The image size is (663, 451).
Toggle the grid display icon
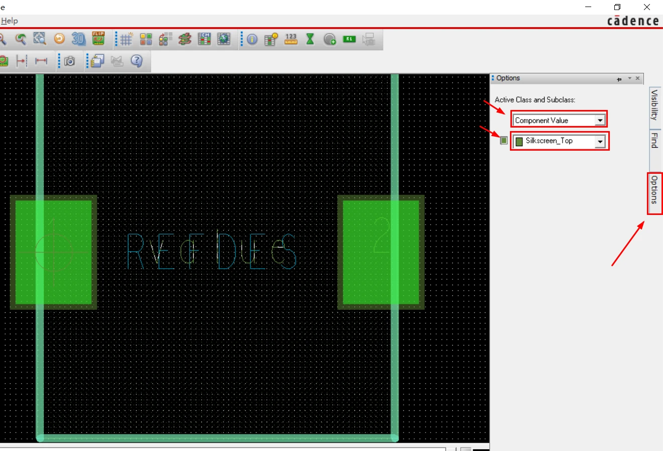point(126,39)
